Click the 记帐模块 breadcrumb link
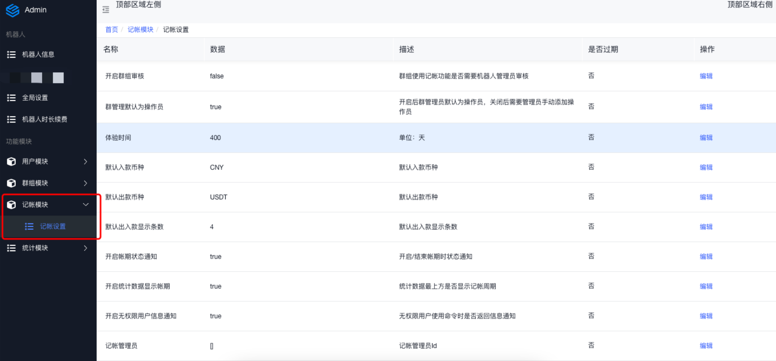776x361 pixels. click(x=140, y=30)
